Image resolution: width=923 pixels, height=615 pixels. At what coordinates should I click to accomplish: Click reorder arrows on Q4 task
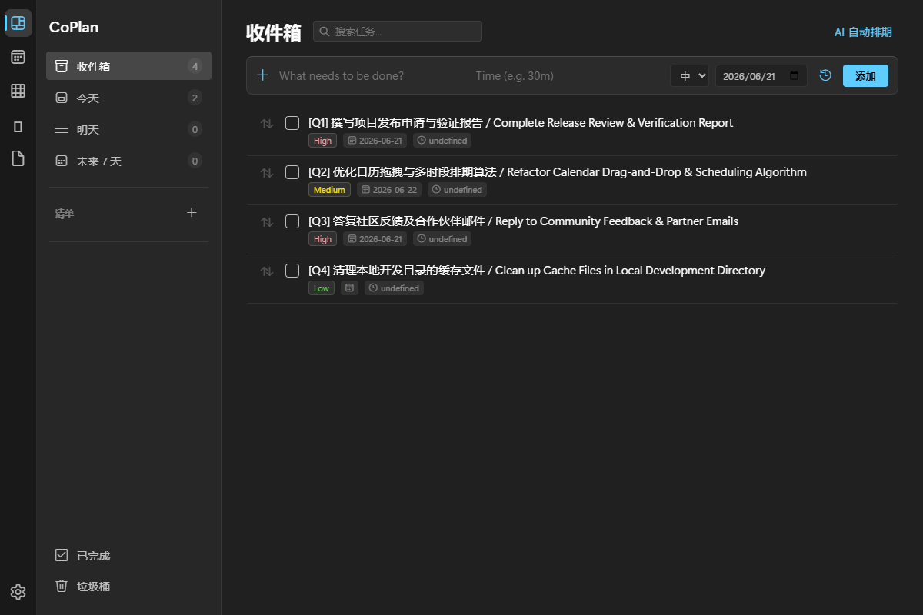267,271
